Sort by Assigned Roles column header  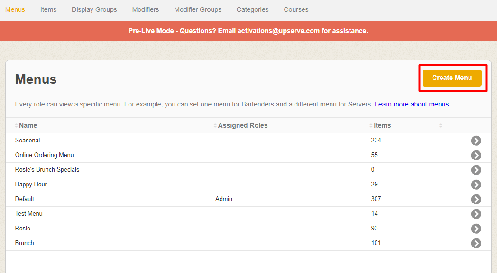tap(242, 125)
